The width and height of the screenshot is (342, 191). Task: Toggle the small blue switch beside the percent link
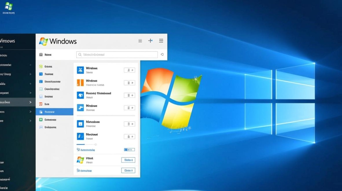[129, 150]
